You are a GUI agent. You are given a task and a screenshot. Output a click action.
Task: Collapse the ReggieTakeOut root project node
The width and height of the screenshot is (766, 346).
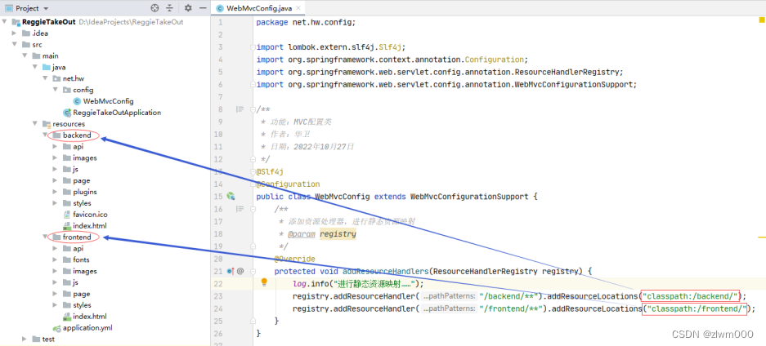click(4, 22)
